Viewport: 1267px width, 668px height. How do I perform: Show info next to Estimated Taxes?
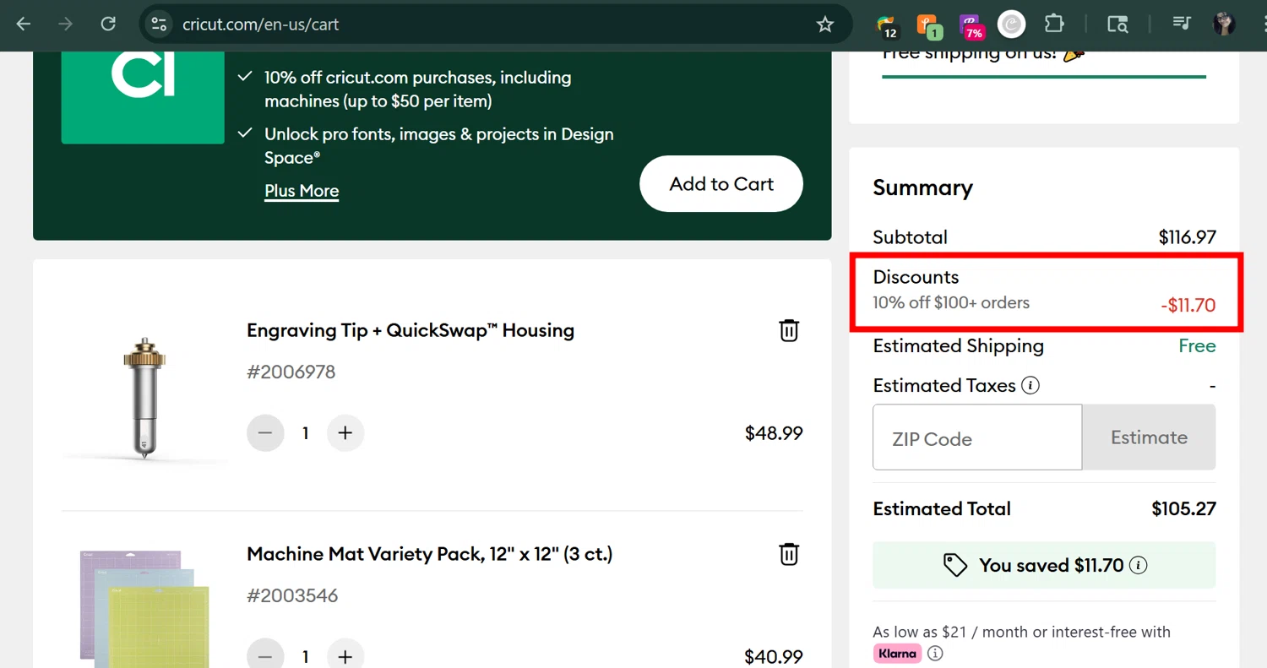[1030, 385]
